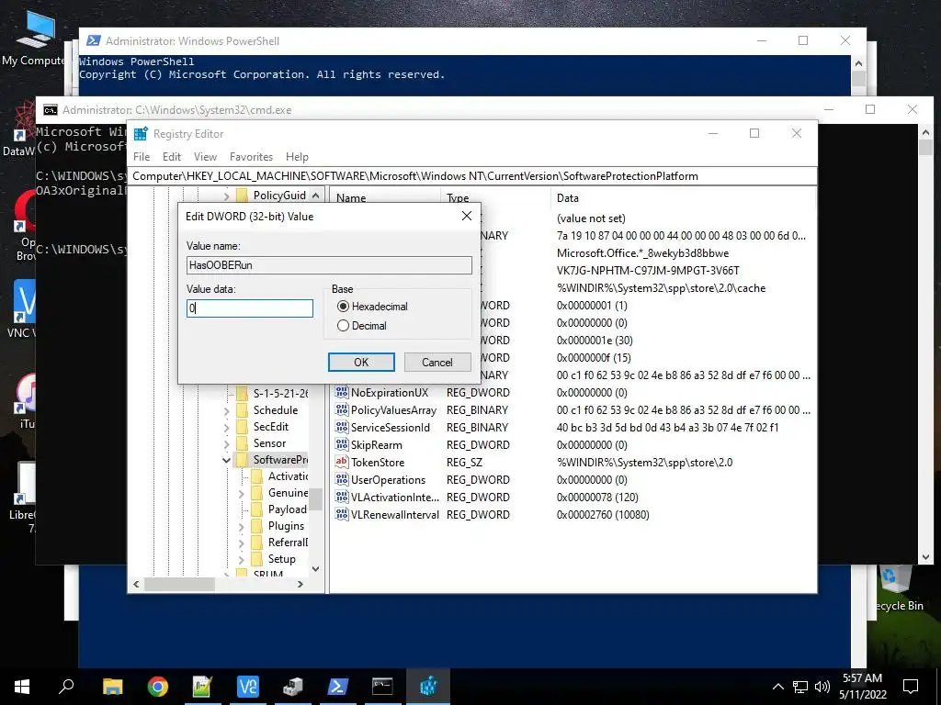This screenshot has height=705, width=941.
Task: Close the Edit DWORD dialog
Action: tap(466, 216)
